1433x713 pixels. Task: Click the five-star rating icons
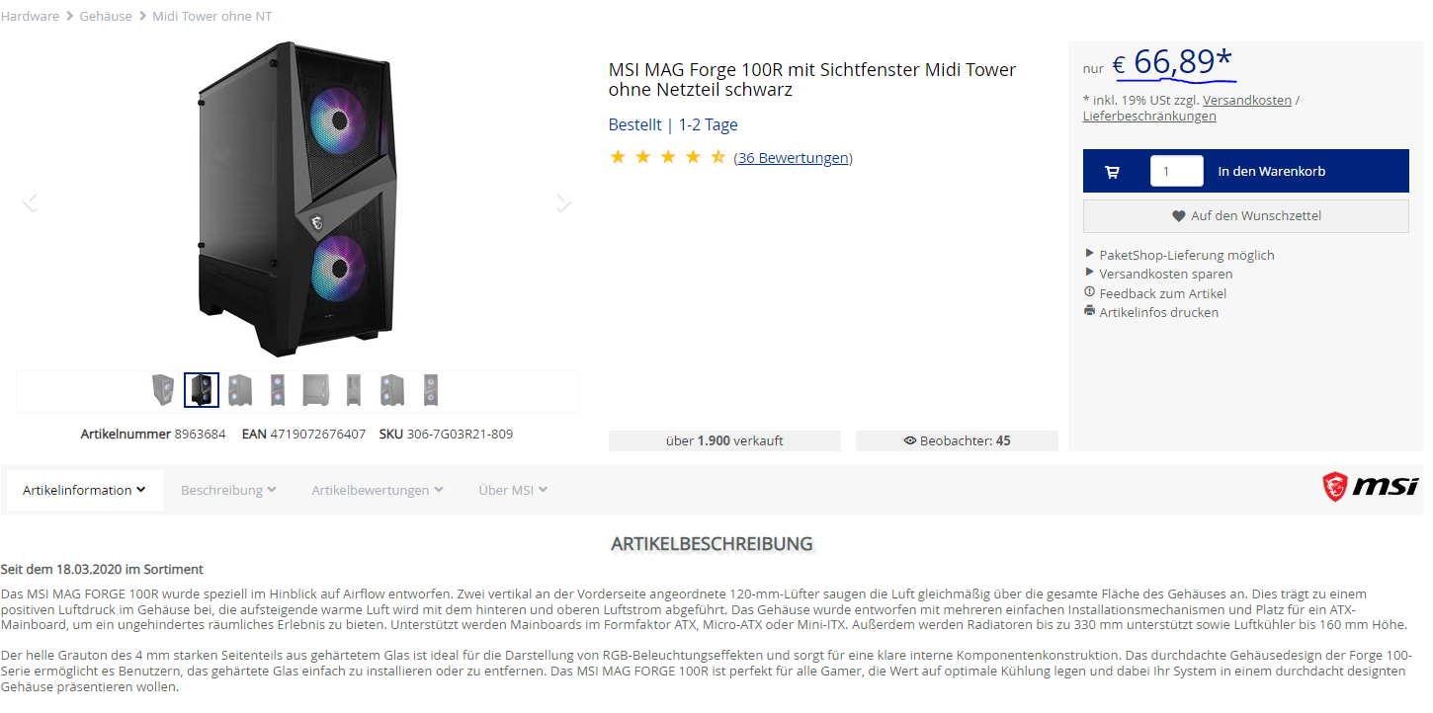pos(668,157)
